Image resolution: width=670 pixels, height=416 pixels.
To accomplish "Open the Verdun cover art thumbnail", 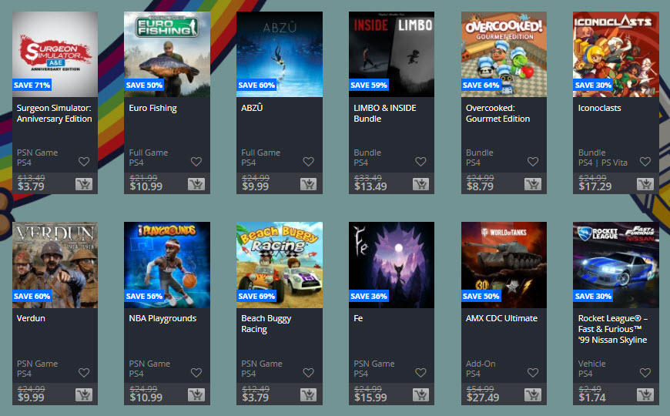I will click(x=55, y=265).
